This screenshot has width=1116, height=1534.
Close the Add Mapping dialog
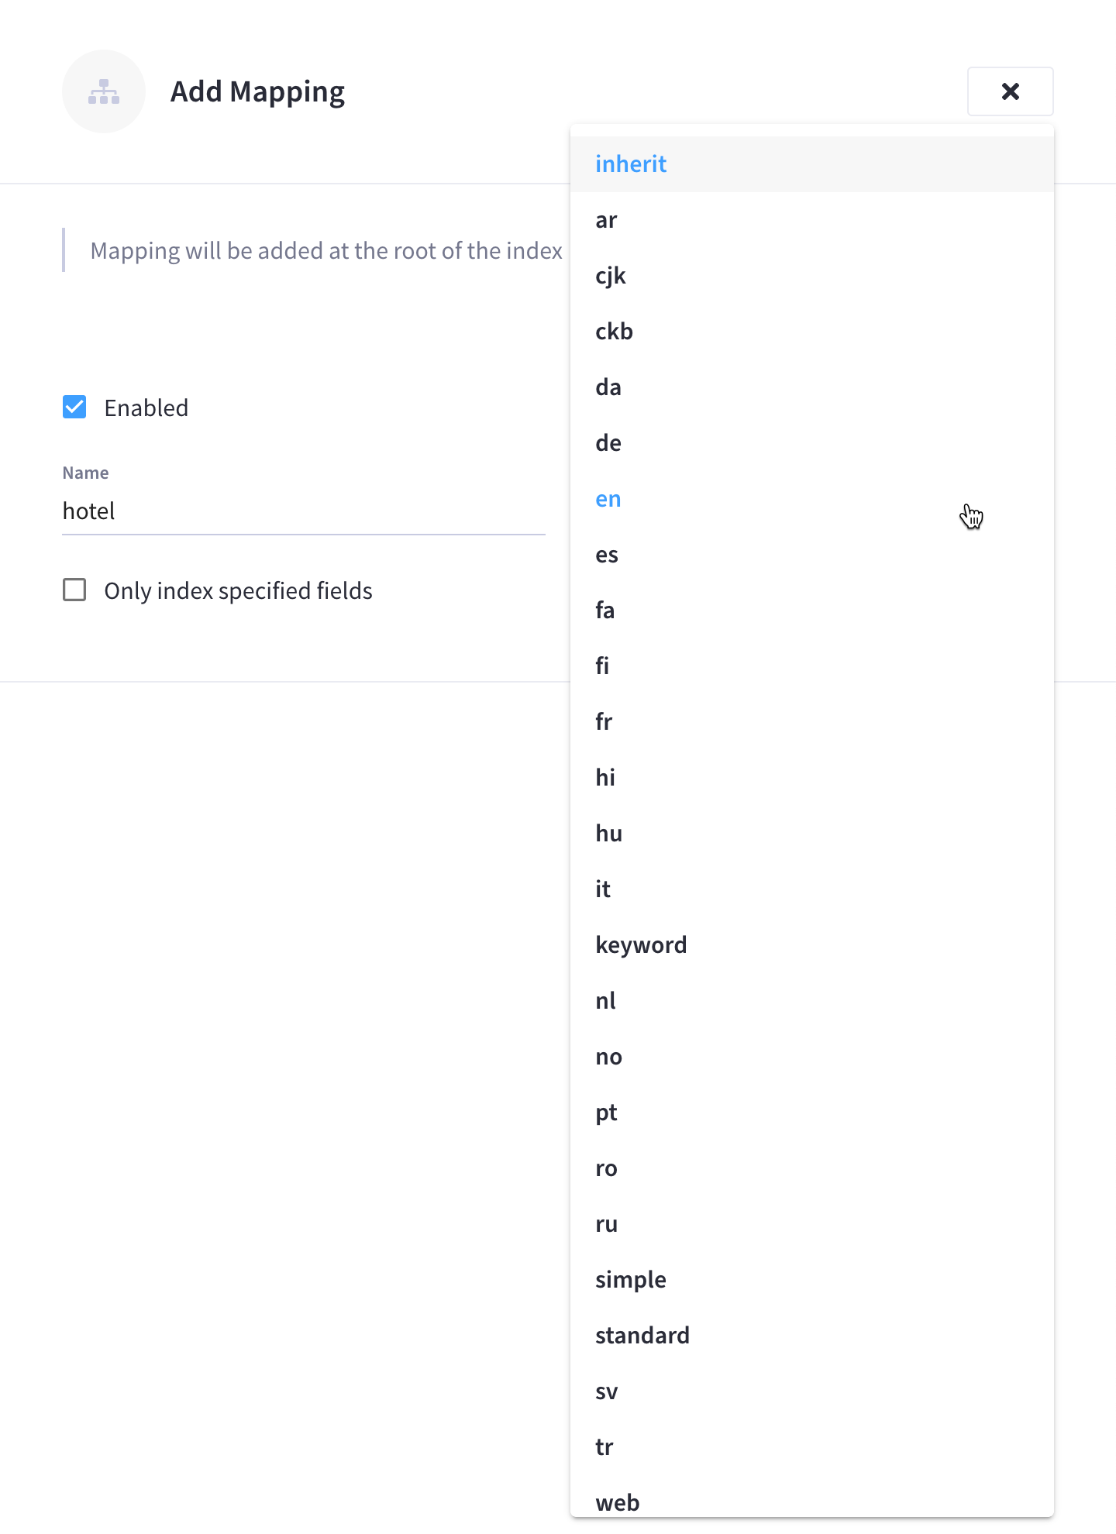point(1009,91)
